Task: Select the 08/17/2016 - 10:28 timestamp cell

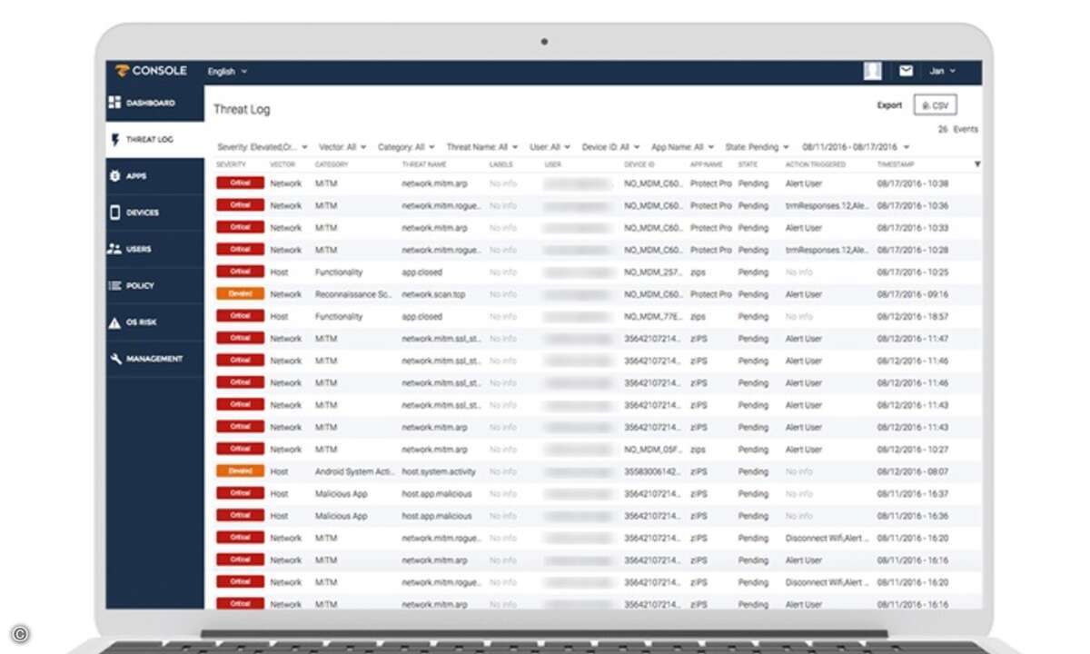Action: (x=913, y=250)
